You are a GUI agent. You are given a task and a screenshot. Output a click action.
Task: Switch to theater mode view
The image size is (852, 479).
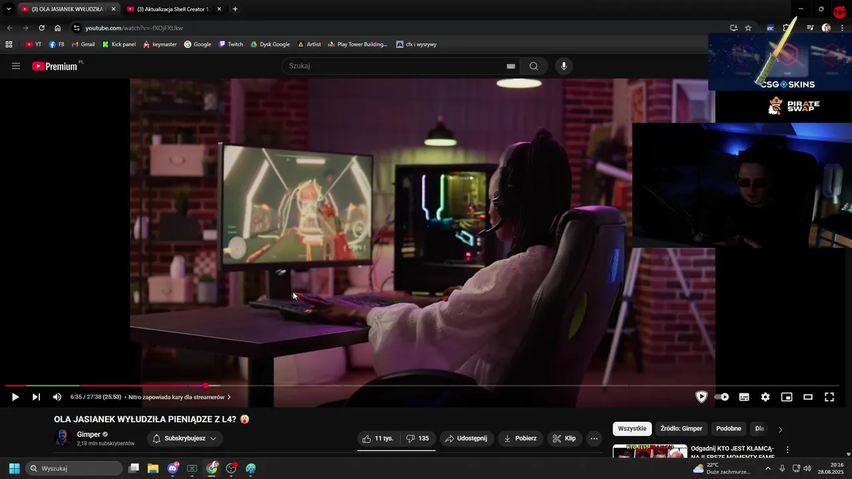pyautogui.click(x=808, y=397)
